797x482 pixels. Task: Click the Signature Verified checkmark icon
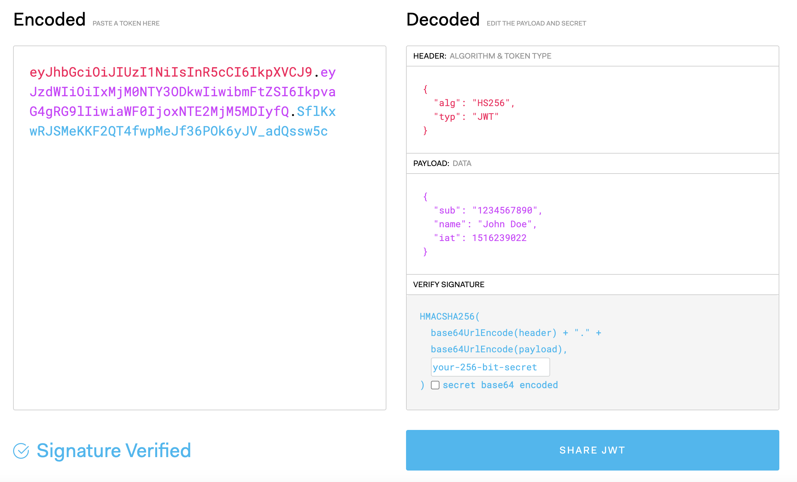[x=21, y=451]
